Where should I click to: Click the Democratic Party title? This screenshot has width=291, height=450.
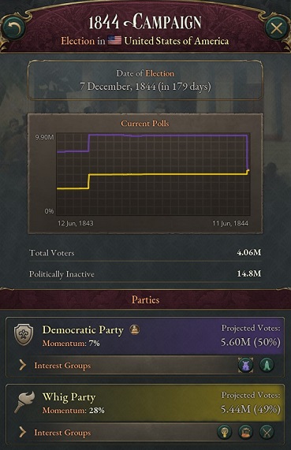click(x=83, y=330)
